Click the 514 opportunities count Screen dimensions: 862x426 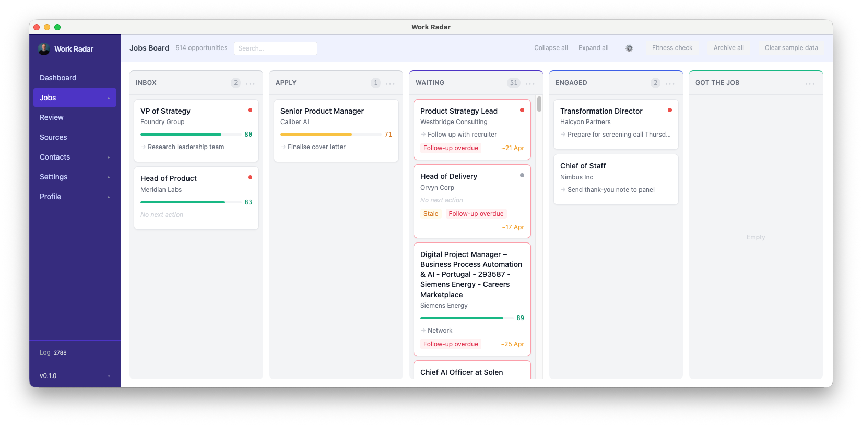click(x=202, y=48)
